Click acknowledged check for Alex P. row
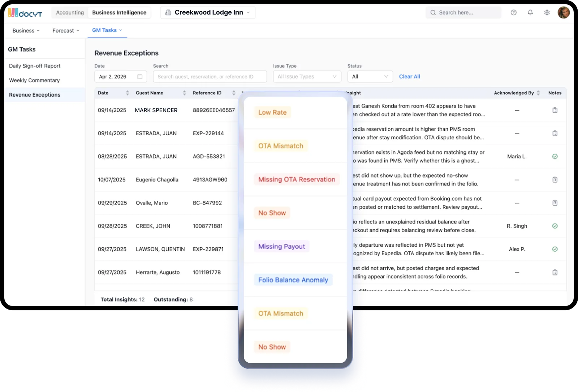The height and width of the screenshot is (392, 578). [555, 249]
